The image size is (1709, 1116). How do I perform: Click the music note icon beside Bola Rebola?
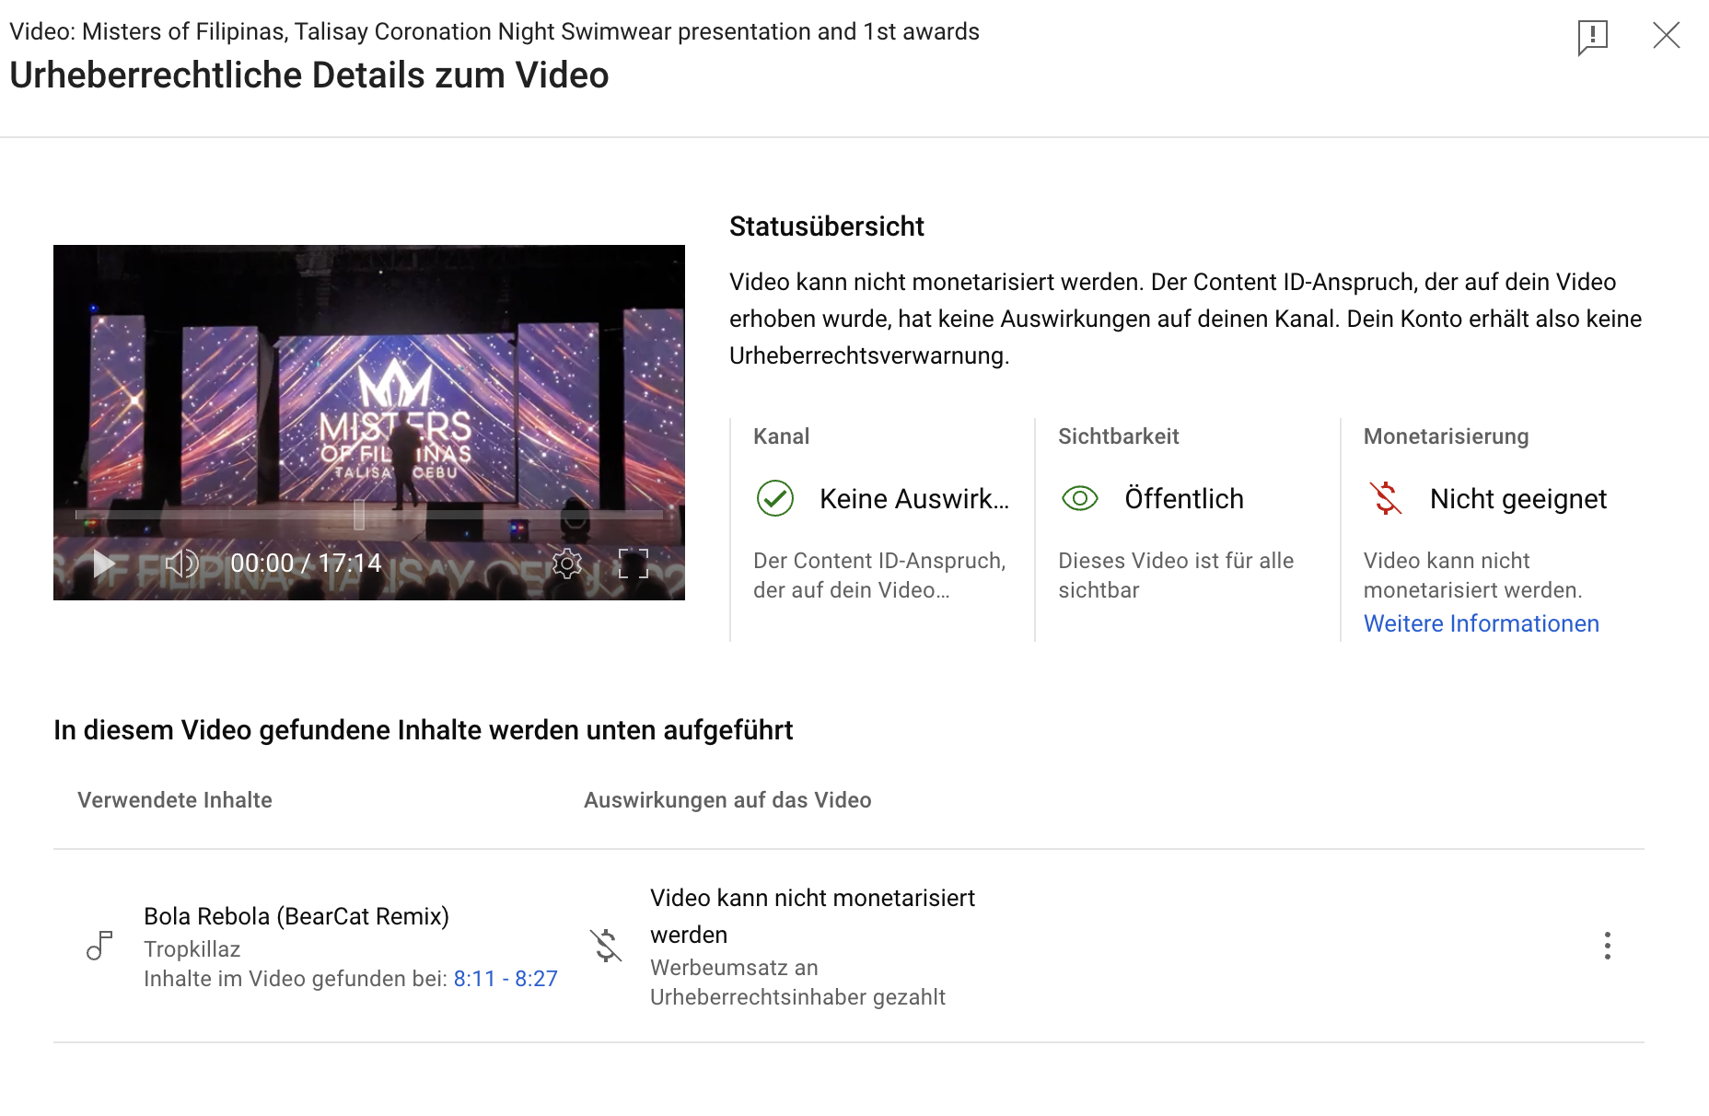[99, 946]
